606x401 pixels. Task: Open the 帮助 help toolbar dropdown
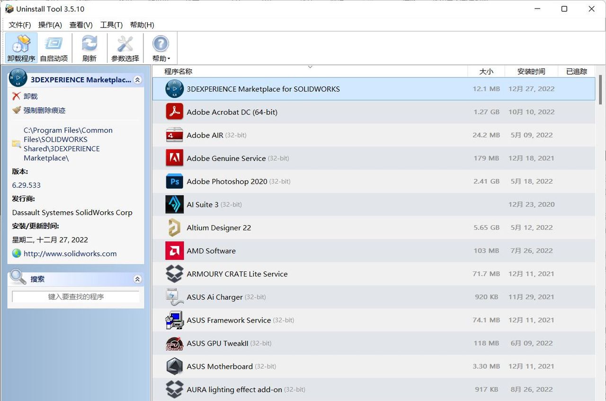(160, 48)
